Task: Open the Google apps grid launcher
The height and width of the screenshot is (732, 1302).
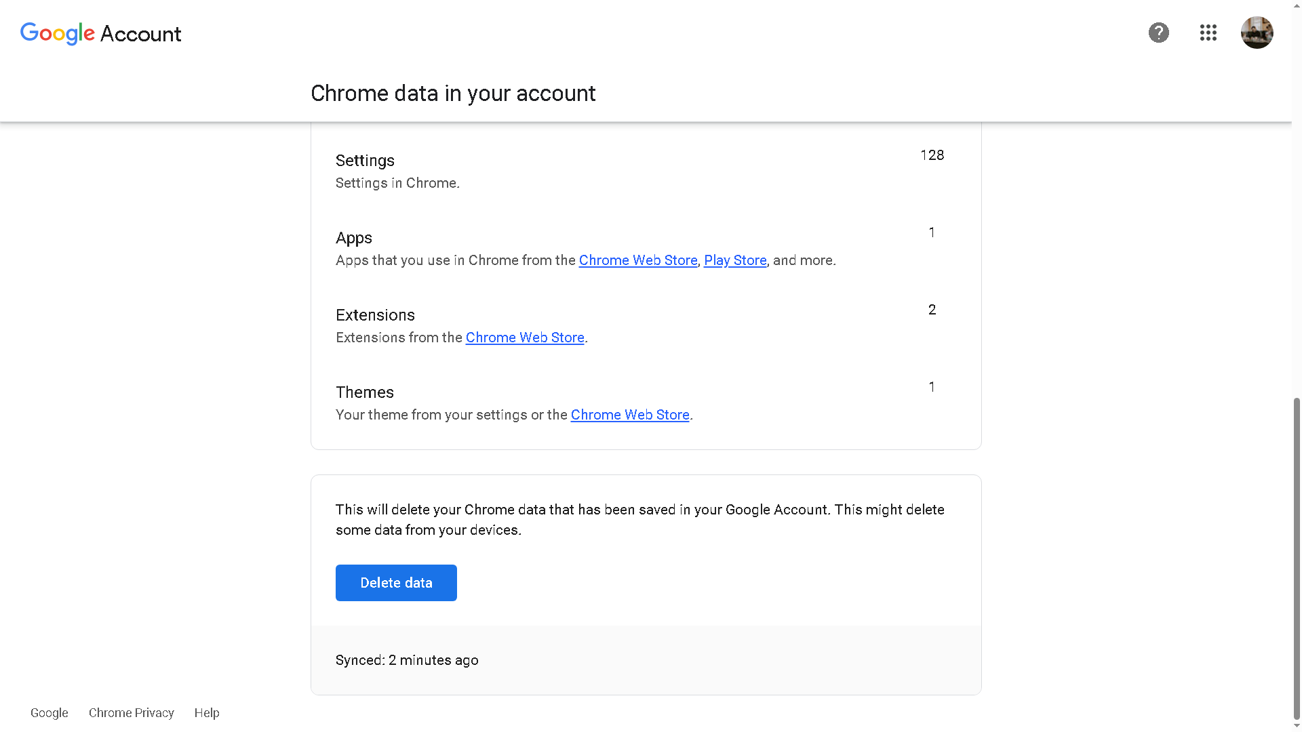Action: point(1208,33)
